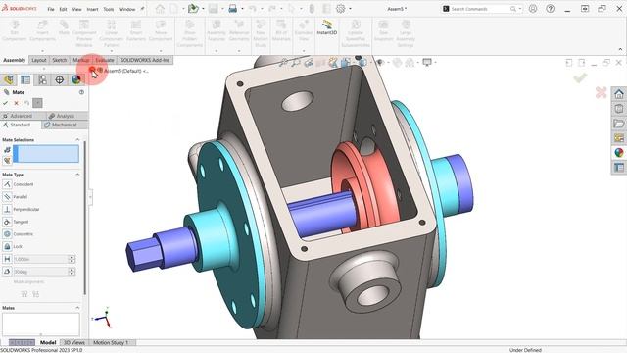Toggle the Instant3D tool

coord(327,27)
